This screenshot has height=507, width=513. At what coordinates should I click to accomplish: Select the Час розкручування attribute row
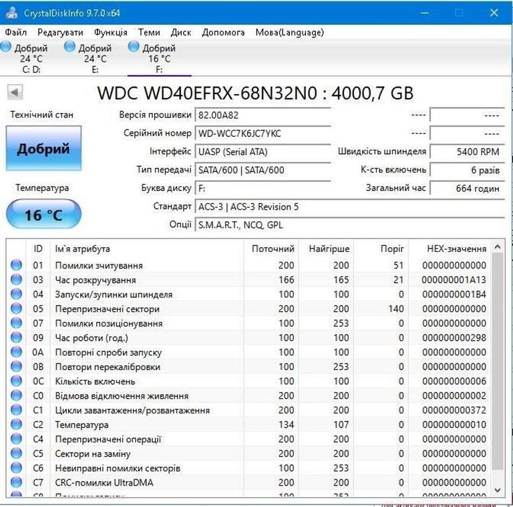point(248,279)
